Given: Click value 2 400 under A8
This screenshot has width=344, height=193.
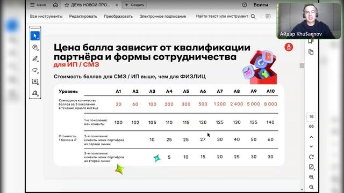Looking at the screenshot, I should tap(236, 104).
